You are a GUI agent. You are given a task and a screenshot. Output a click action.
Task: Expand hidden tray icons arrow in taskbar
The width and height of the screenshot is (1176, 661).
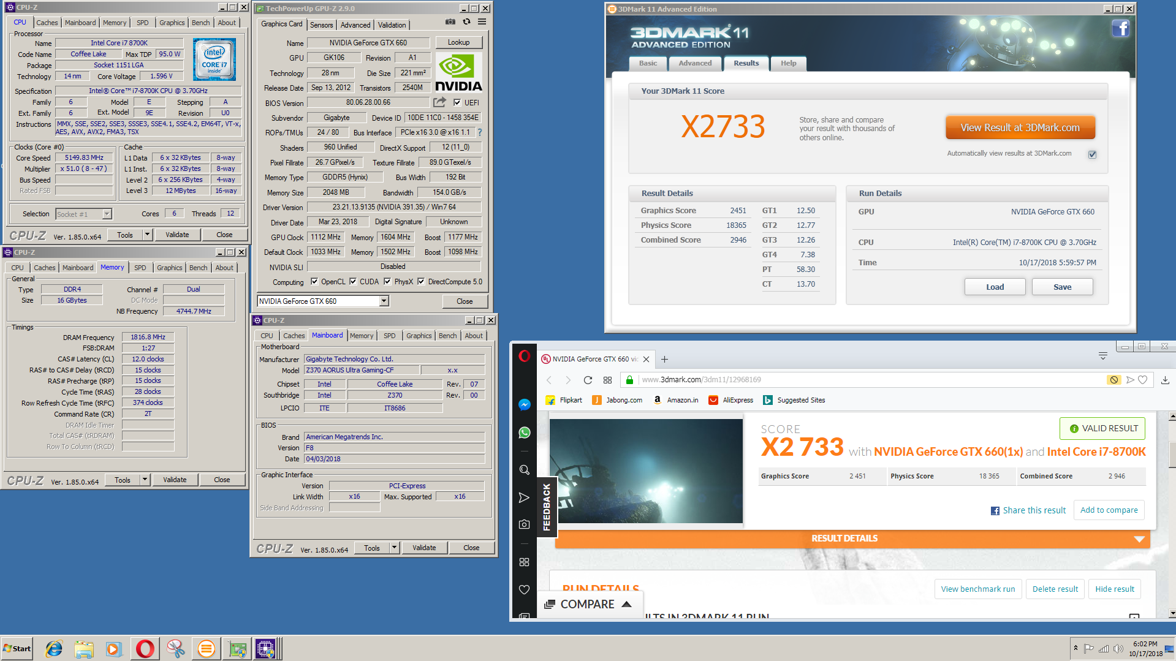tap(1075, 648)
